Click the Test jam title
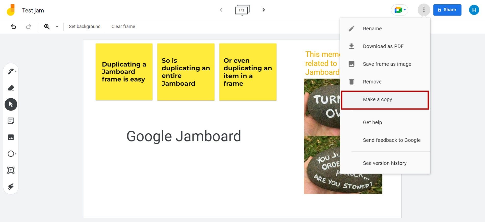Viewport: 485px width, 222px height. coord(33,10)
